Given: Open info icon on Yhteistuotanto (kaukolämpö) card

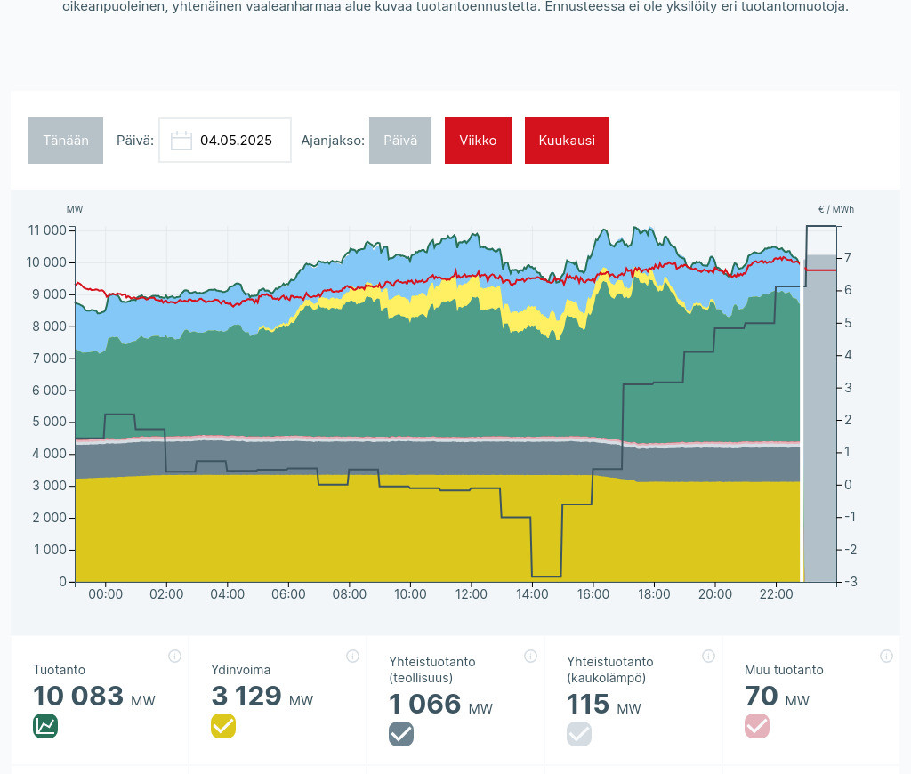Looking at the screenshot, I should pyautogui.click(x=708, y=657).
